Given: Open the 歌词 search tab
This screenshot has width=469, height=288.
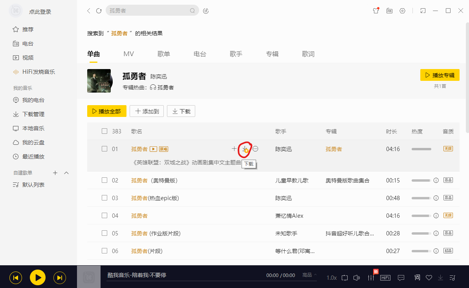Looking at the screenshot, I should pos(308,54).
